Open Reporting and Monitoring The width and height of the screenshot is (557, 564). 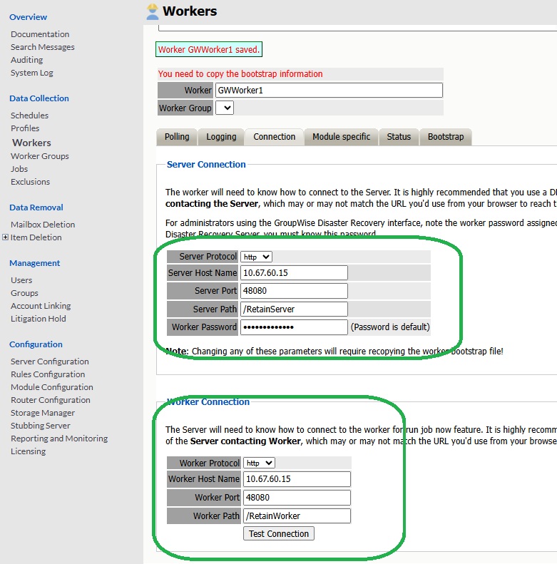(59, 439)
